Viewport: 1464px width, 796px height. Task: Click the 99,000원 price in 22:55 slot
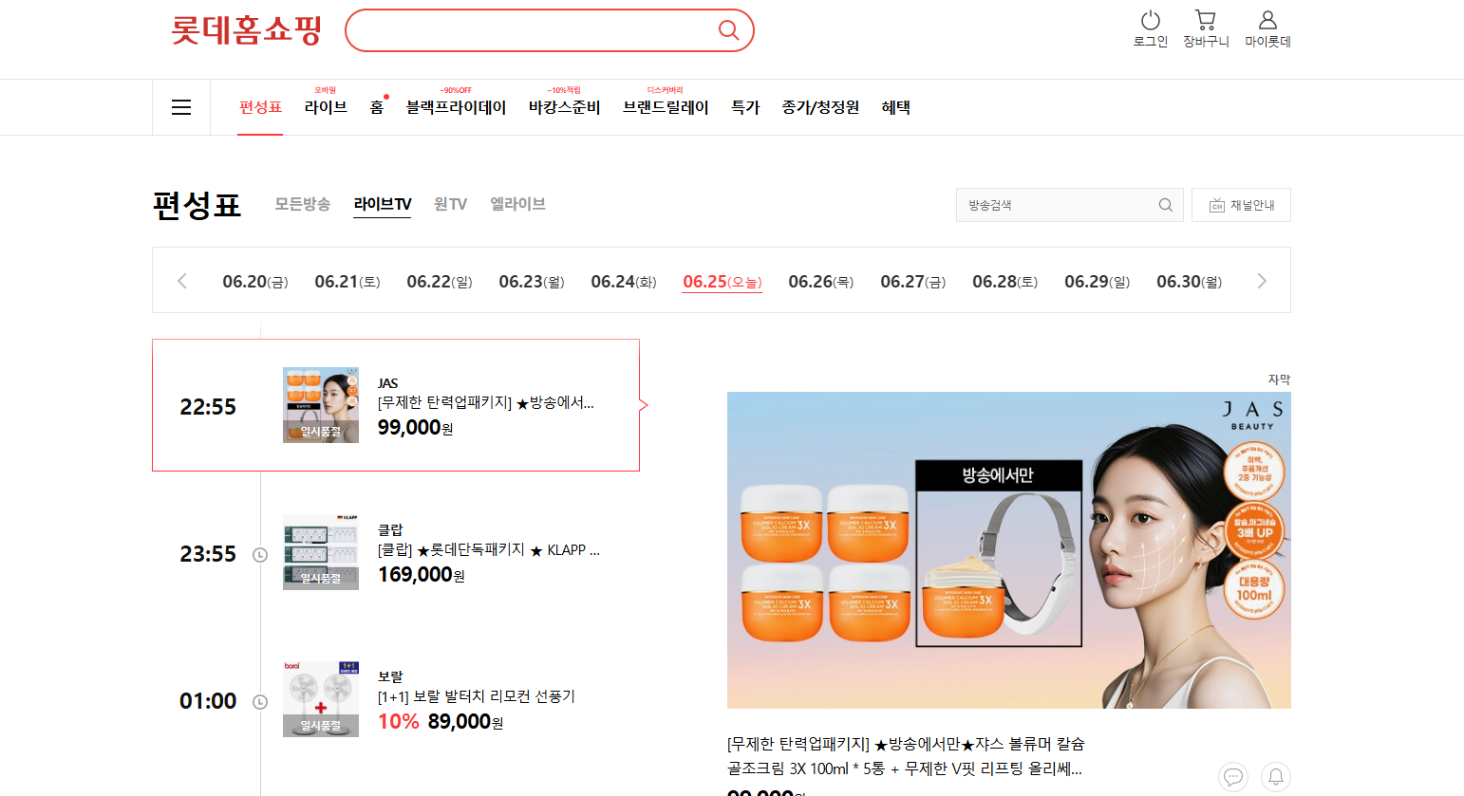click(x=415, y=428)
